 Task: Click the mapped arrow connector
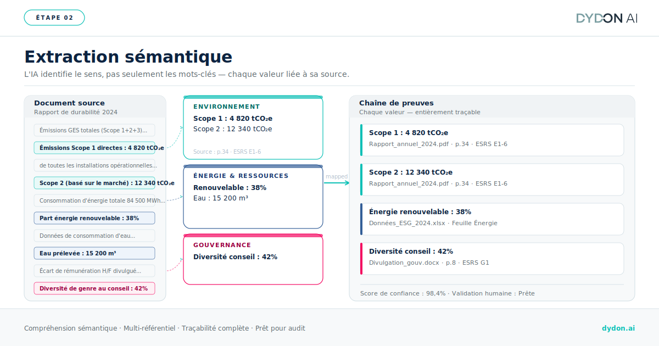click(x=336, y=182)
